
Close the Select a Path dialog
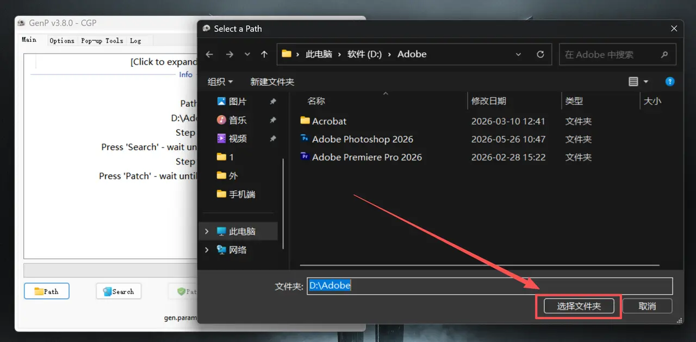(x=674, y=29)
